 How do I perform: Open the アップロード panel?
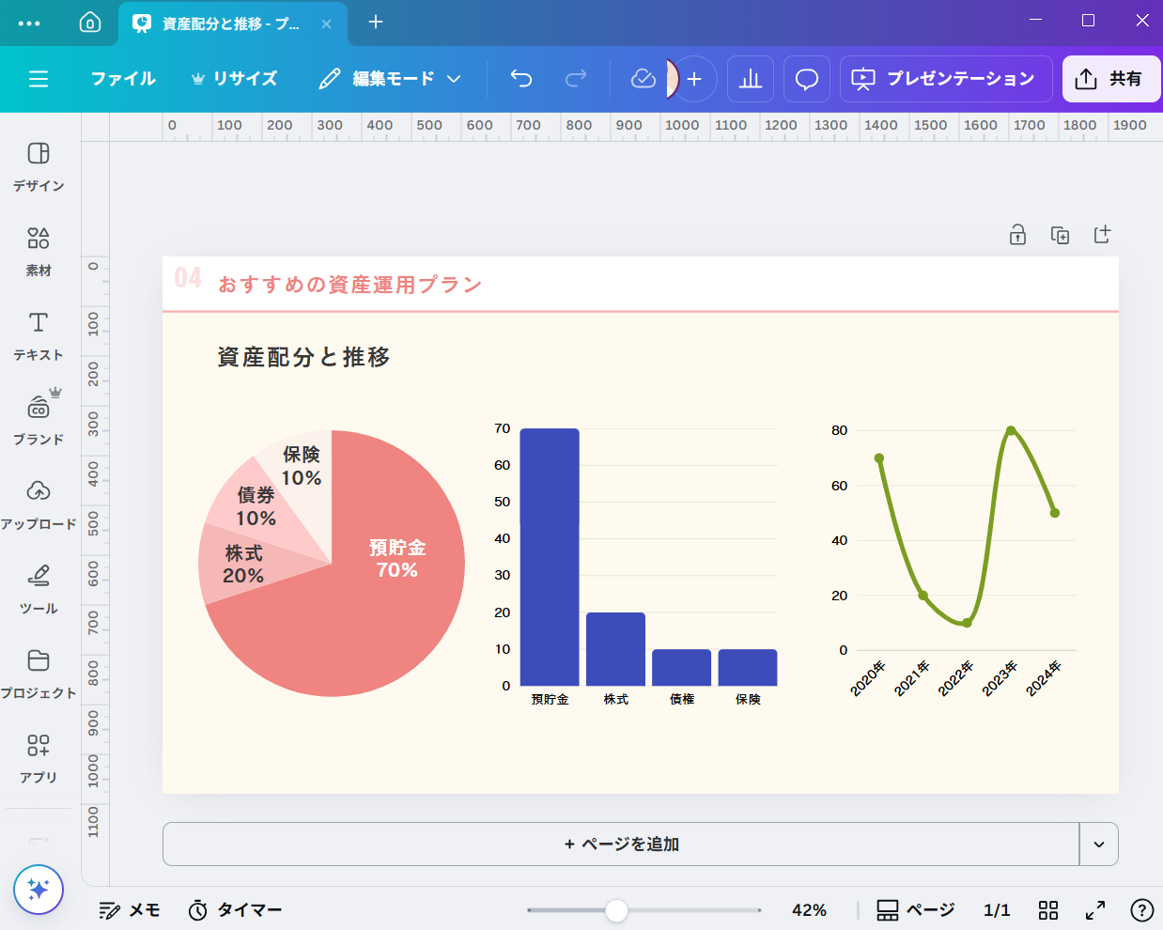39,504
